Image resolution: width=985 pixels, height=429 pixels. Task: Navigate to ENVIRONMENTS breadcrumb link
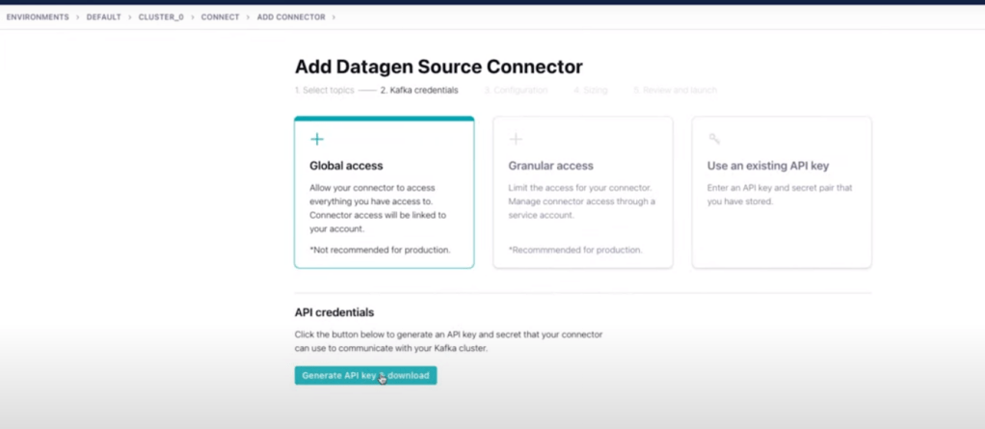click(x=38, y=17)
